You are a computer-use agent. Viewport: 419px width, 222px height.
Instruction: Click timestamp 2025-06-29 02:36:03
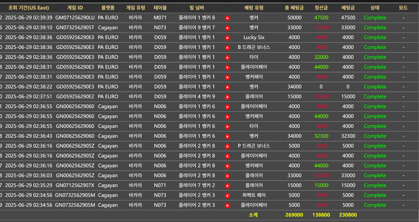click(x=29, y=175)
